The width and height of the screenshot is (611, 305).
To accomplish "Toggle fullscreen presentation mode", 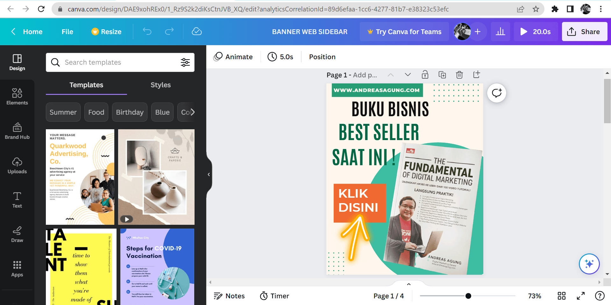I will pyautogui.click(x=581, y=296).
